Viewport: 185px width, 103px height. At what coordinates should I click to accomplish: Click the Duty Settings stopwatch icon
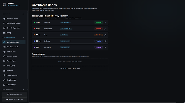[4, 80]
